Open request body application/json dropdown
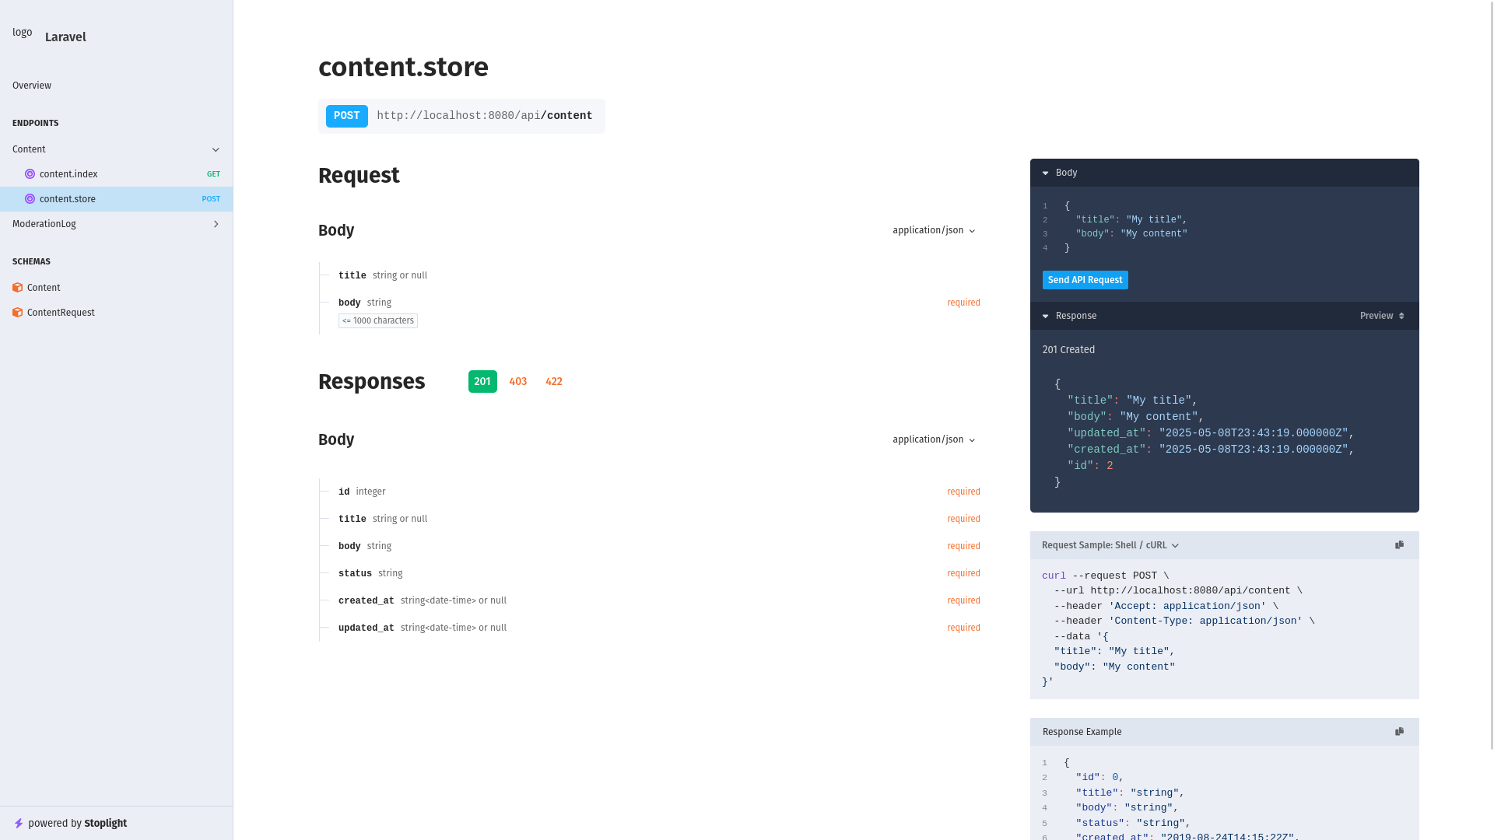1494x840 pixels. (934, 231)
